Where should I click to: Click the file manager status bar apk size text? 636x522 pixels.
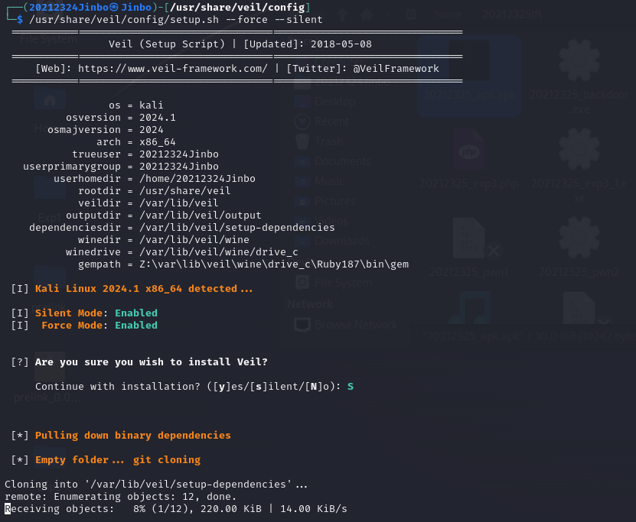[x=529, y=336]
